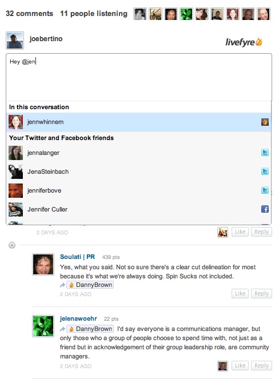Click the Twitter icon next to jennalanger

coord(265,153)
